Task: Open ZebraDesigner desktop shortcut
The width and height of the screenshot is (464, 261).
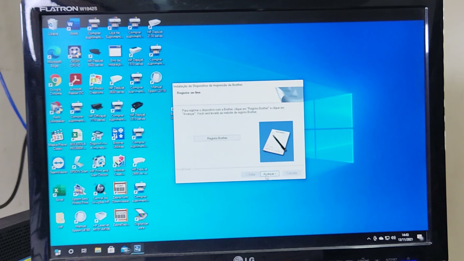Action: coord(121,218)
